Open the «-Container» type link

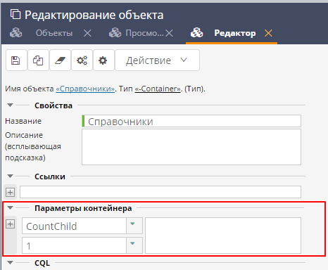158,89
